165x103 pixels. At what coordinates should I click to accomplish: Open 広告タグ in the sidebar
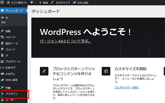click(x=10, y=68)
